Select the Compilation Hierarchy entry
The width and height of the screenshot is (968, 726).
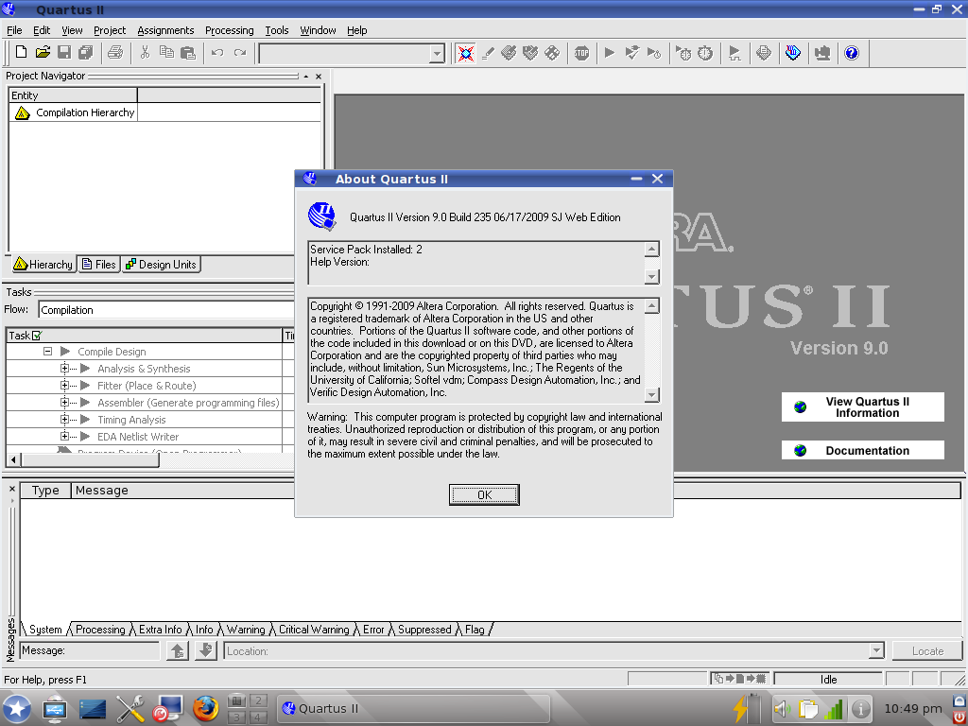point(74,112)
